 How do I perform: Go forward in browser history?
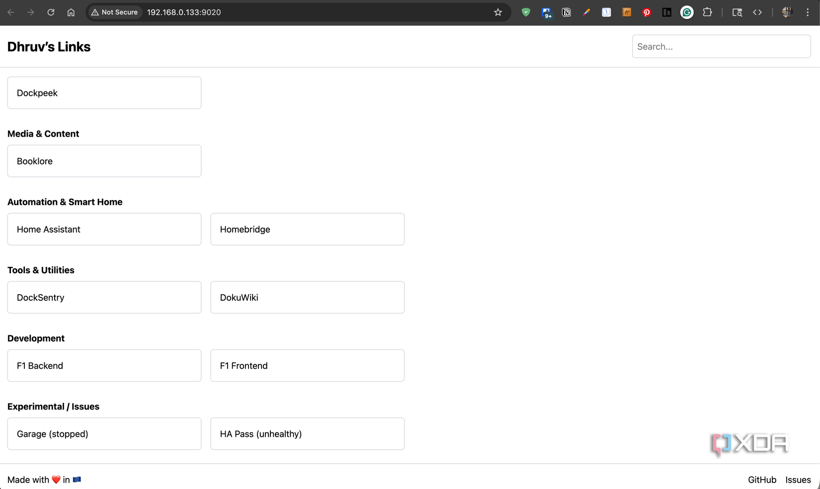point(31,12)
